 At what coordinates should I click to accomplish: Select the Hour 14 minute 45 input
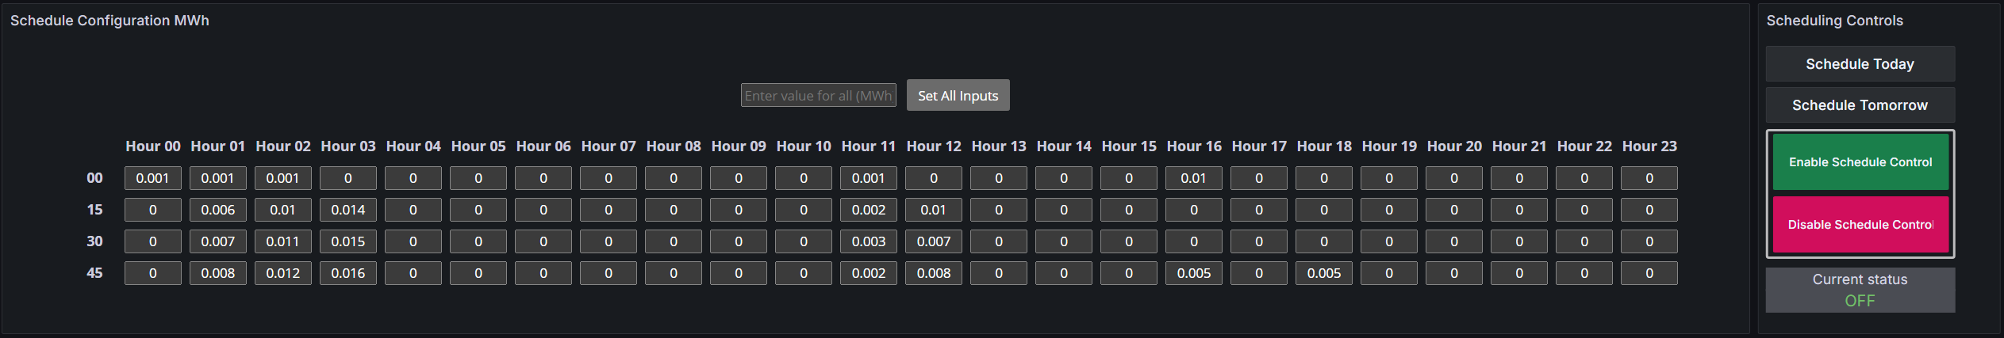[x=1064, y=273]
